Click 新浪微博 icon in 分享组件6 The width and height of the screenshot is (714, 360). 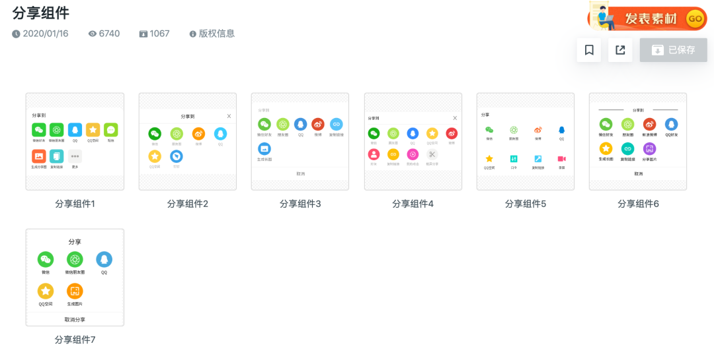click(x=649, y=124)
